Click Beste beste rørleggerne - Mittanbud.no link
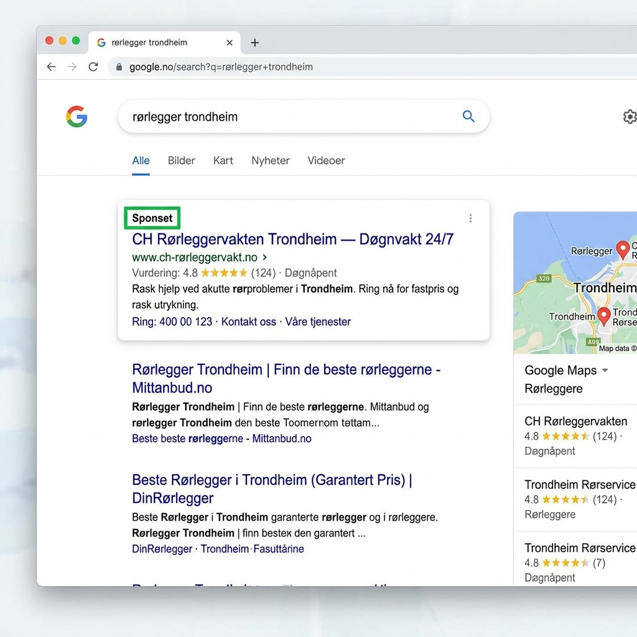The height and width of the screenshot is (637, 637). (222, 439)
